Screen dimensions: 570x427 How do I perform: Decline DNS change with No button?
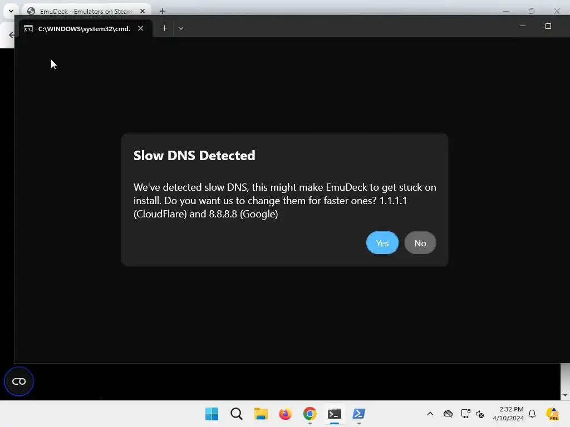point(420,243)
